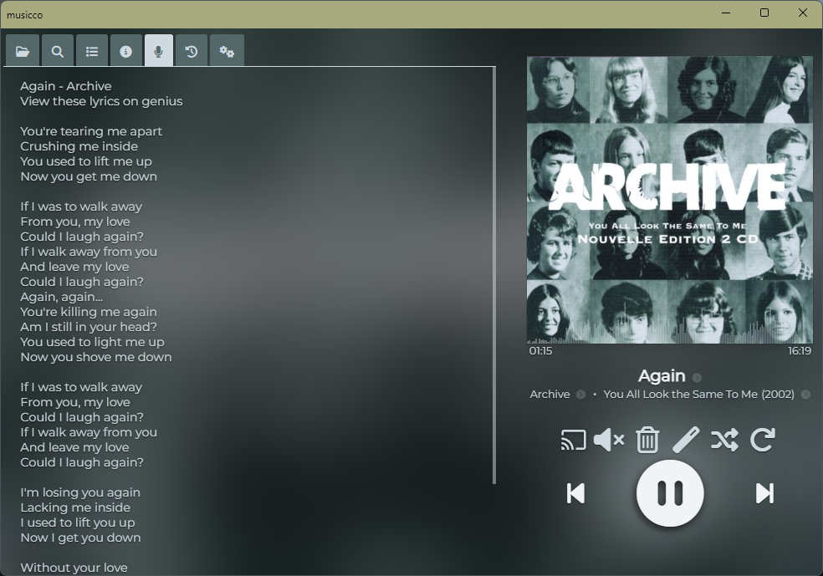823x576 pixels.
Task: Click the musicco window title
Action: [24, 15]
